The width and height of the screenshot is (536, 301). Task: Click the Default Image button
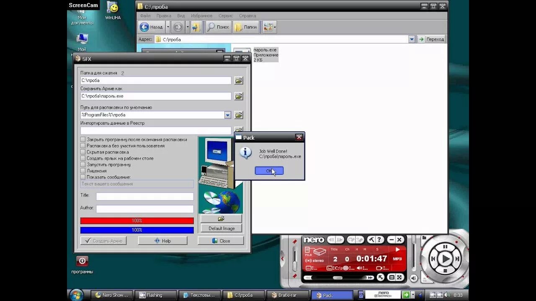point(221,228)
